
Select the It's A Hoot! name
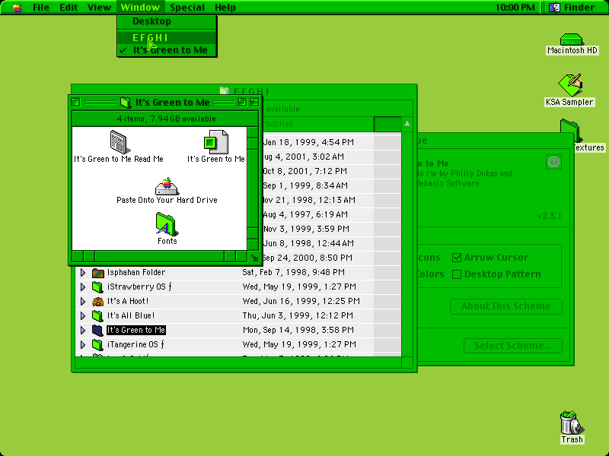(x=128, y=301)
